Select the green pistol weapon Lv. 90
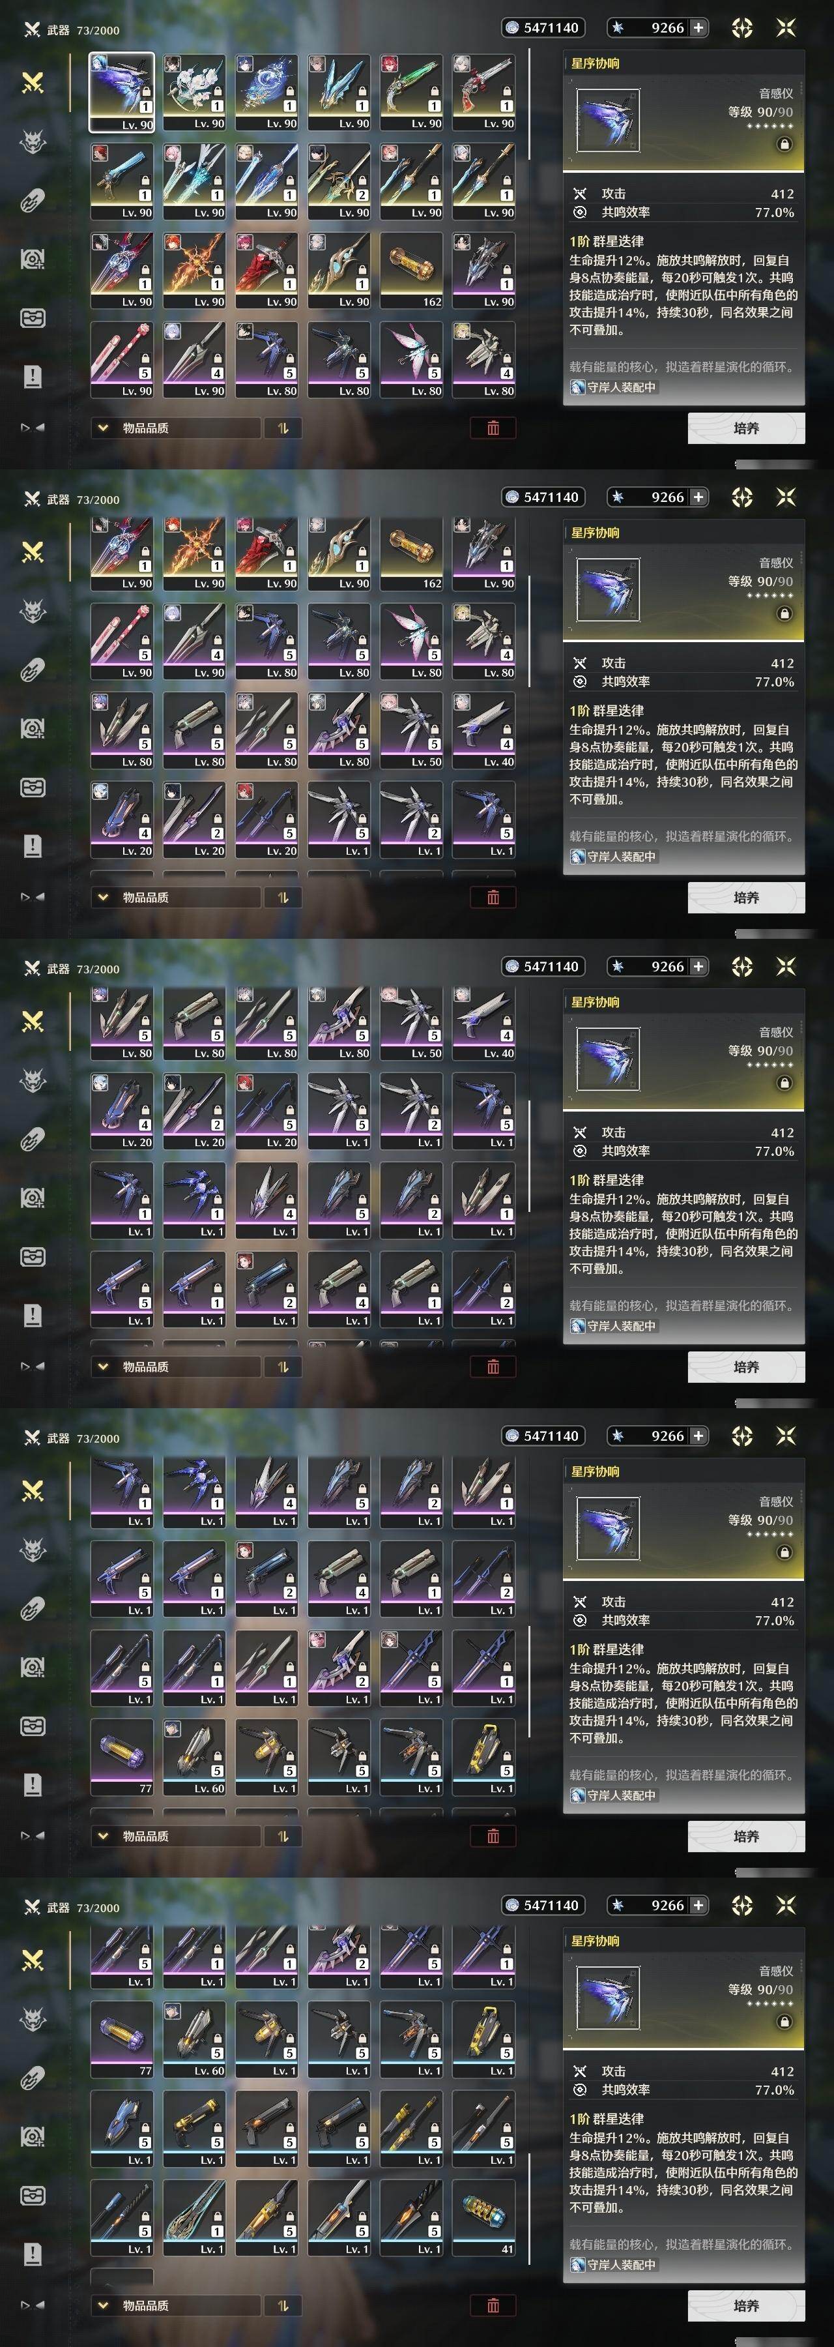834x2347 pixels. (x=410, y=92)
